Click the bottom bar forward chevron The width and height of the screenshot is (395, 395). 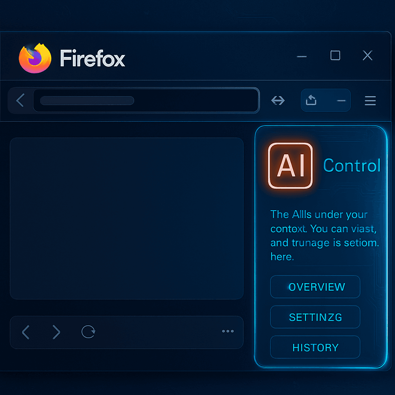click(x=56, y=332)
